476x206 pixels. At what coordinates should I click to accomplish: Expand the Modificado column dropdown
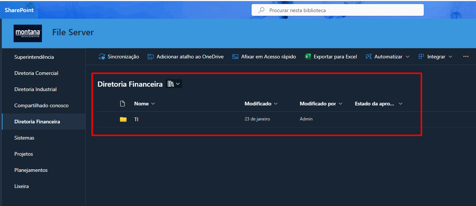click(x=276, y=104)
